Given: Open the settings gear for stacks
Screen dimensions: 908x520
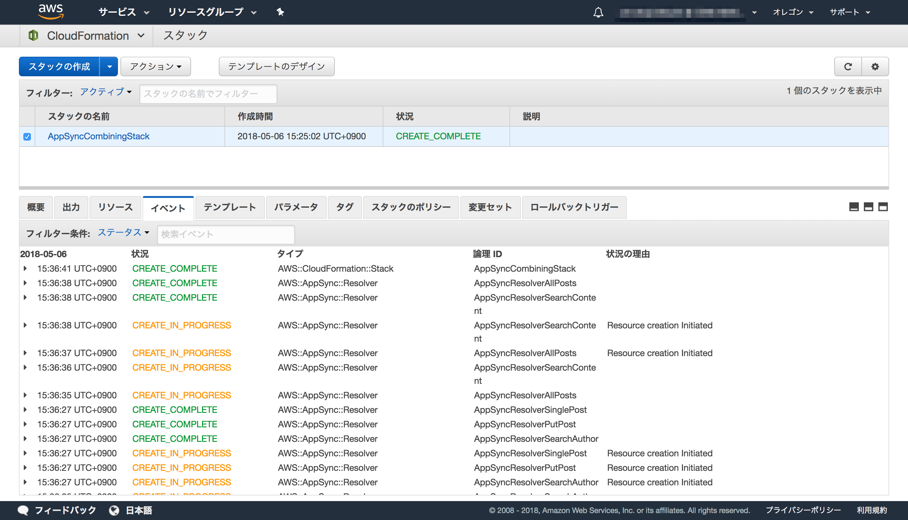Looking at the screenshot, I should [x=875, y=66].
